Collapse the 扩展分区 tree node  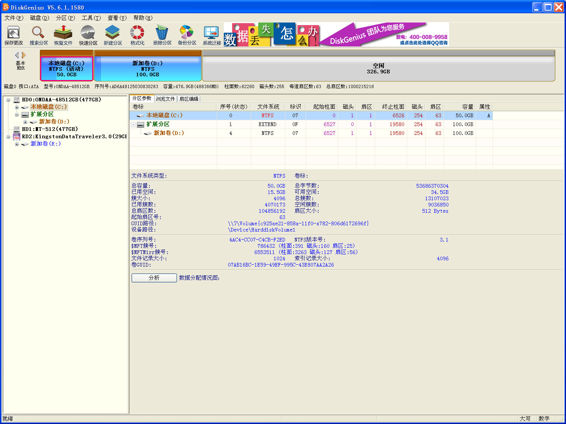[x=17, y=114]
